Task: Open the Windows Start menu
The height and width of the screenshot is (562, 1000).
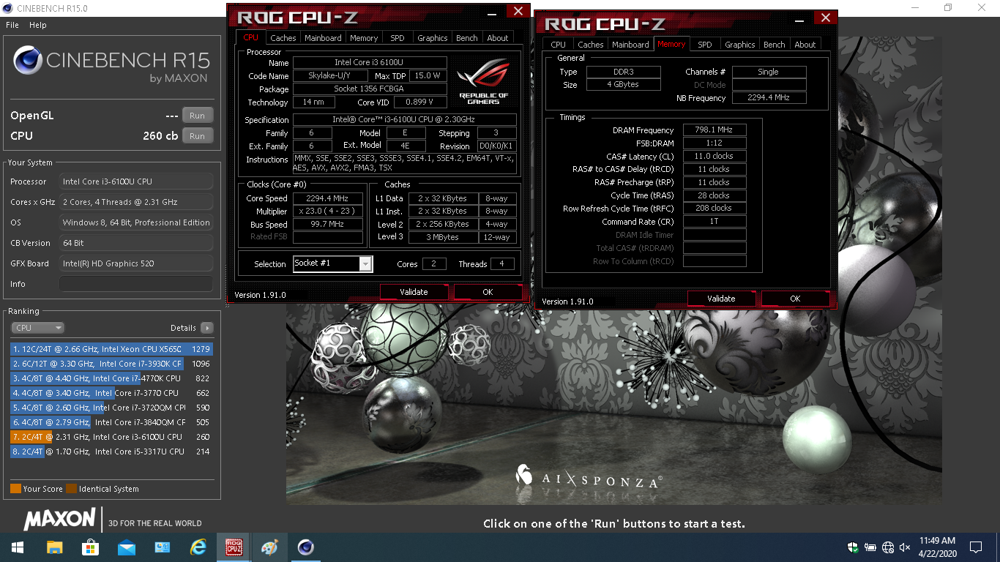Action: coord(18,547)
